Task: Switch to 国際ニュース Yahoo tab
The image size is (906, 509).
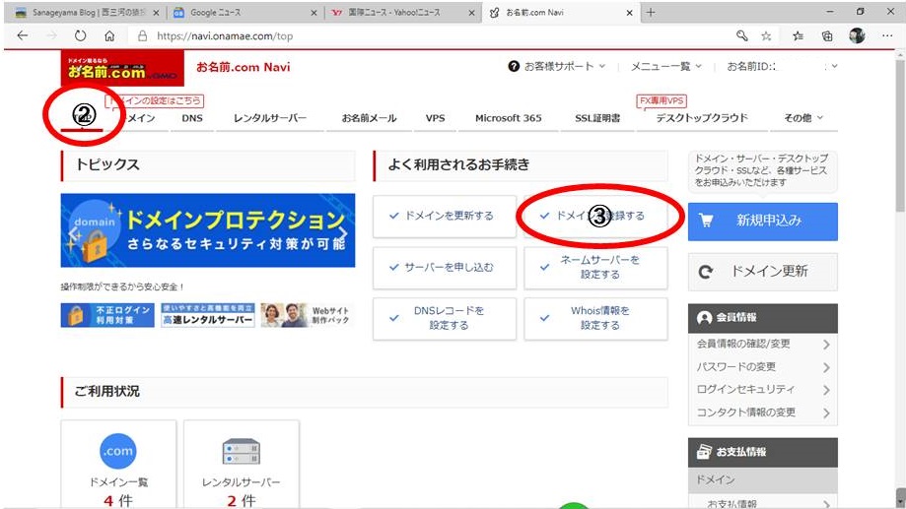Action: coord(403,13)
